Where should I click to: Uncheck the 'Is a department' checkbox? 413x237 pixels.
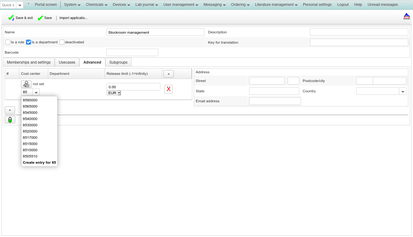pyautogui.click(x=28, y=42)
